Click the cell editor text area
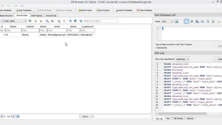Screen dimensions: 222x125 (192, 34)
